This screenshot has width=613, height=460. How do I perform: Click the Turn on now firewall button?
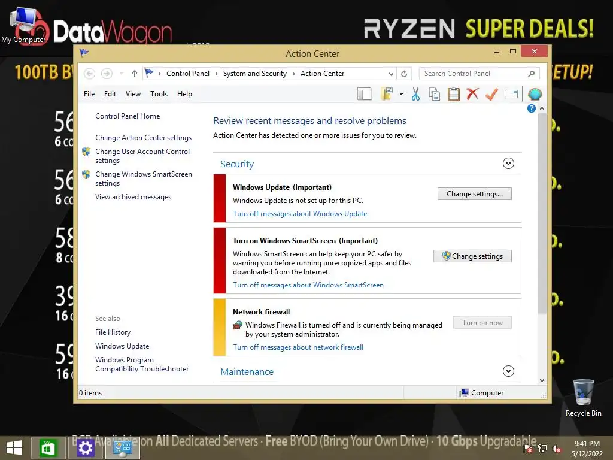482,323
